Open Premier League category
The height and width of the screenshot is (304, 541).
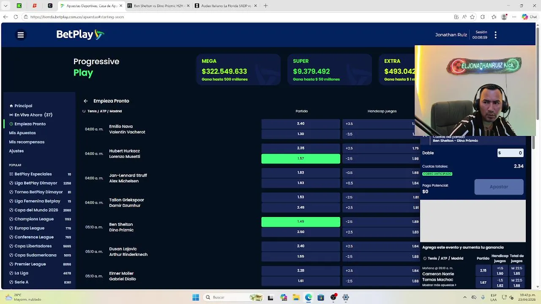point(40,264)
